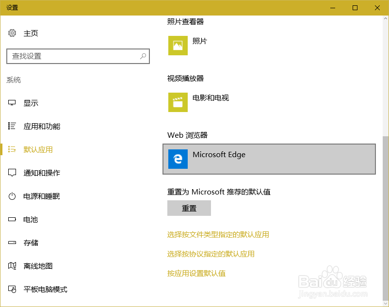Image resolution: width=389 pixels, height=307 pixels.
Task: Click the battery icon next to 电池
Action: [x=13, y=219]
